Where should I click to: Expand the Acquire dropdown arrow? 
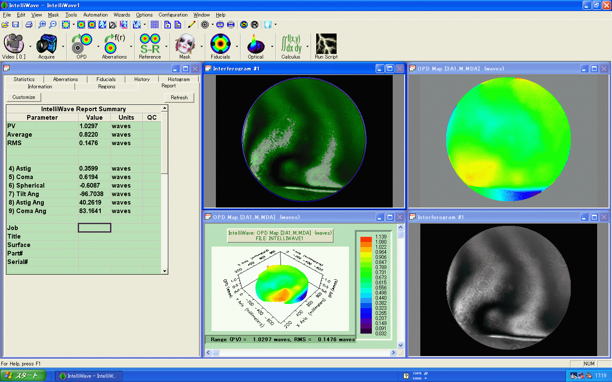[63, 46]
